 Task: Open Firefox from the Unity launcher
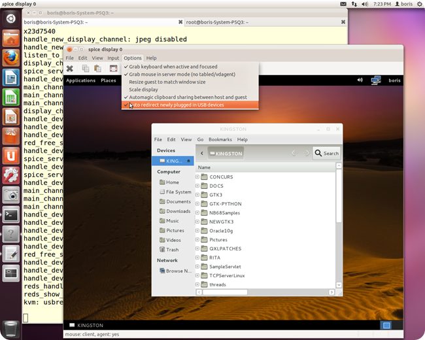10,58
